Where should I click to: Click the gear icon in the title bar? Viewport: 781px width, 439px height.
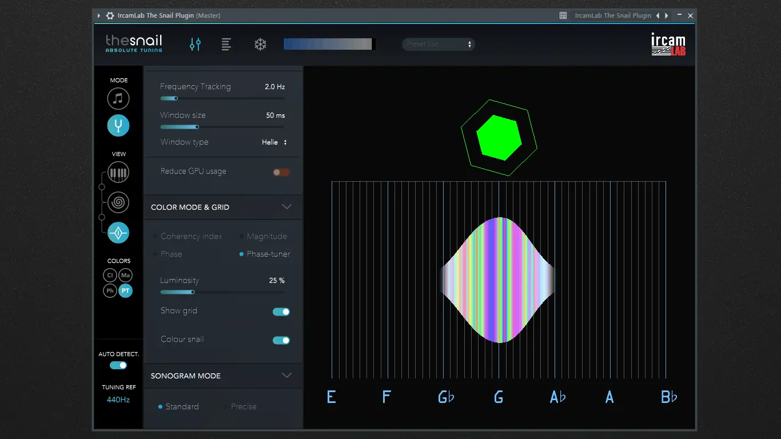[x=110, y=15]
